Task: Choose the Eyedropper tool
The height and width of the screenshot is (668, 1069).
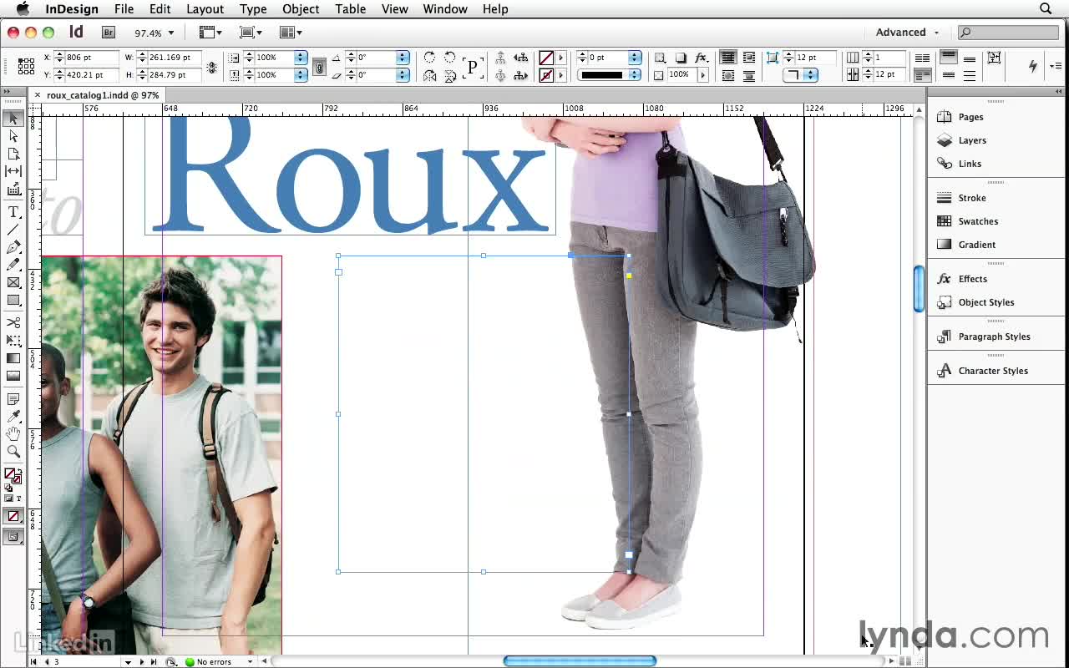Action: (x=13, y=417)
